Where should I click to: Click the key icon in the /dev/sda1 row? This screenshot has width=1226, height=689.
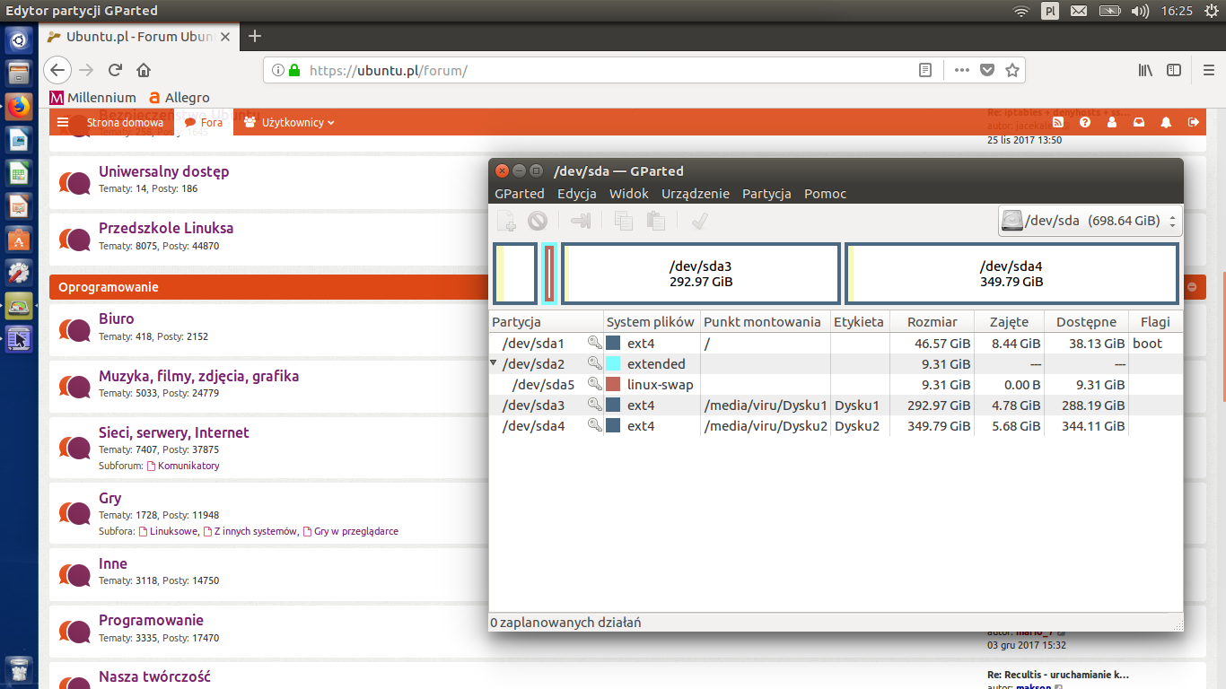(x=595, y=343)
